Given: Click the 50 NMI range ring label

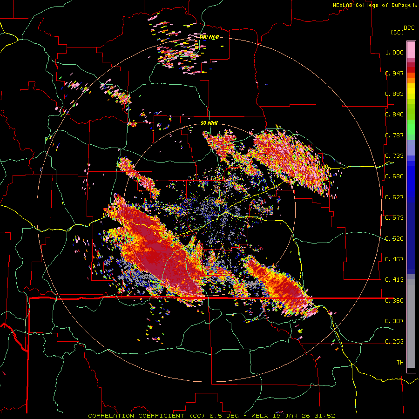Looking at the screenshot, I should tap(209, 123).
